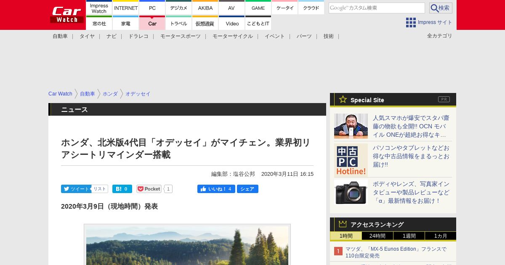This screenshot has height=265, width=505.
Task: Click オデッセイ breadcrumb link
Action: click(x=138, y=94)
